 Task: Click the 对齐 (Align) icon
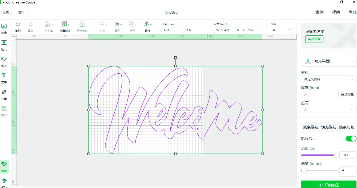pos(102,24)
